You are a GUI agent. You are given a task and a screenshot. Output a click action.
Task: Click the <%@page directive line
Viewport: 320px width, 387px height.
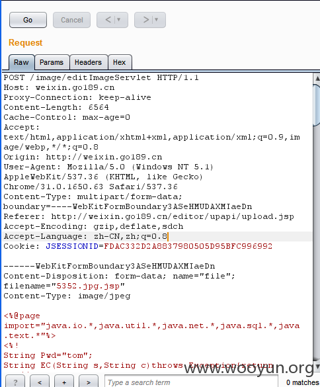pyautogui.click(x=22, y=316)
